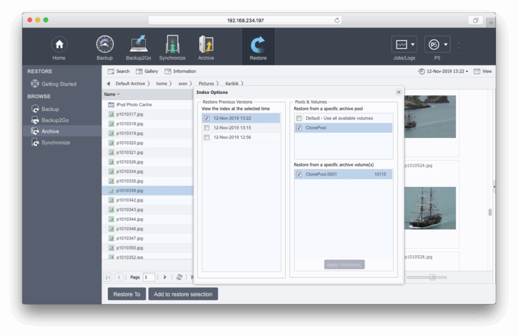Select the file p1010342.jpg
518x336 pixels.
(129, 200)
